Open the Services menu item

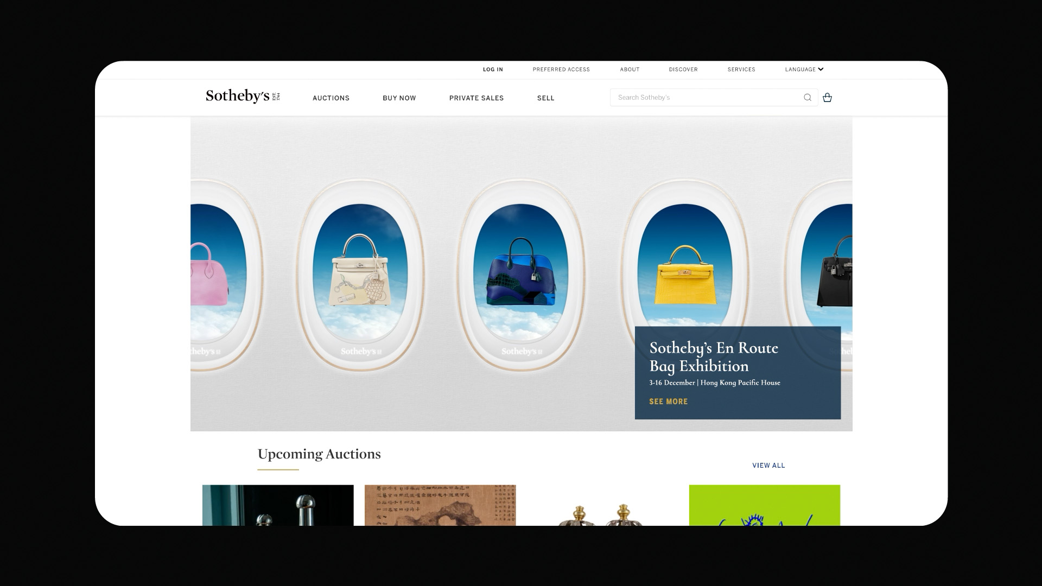[x=741, y=69]
